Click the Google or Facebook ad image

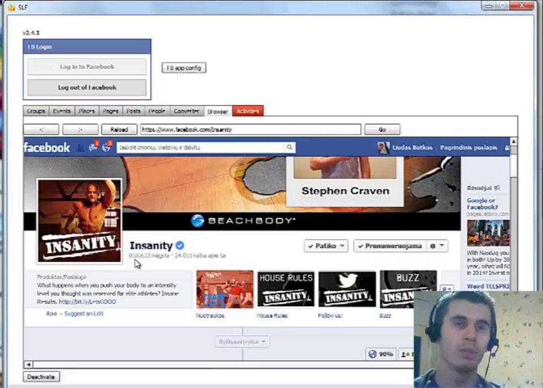(x=488, y=233)
